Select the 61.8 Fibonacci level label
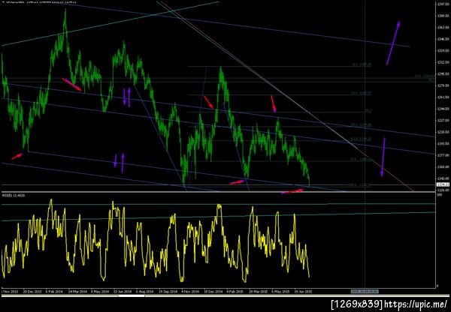 click(361, 139)
